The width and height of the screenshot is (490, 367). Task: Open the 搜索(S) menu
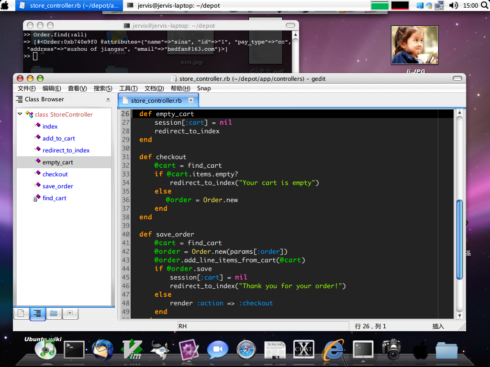tap(103, 88)
